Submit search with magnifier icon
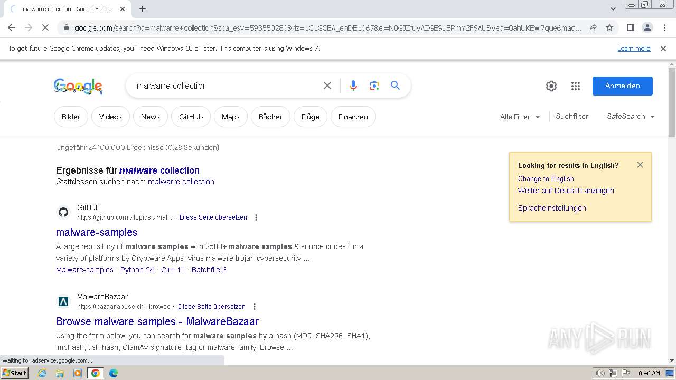 tap(395, 85)
